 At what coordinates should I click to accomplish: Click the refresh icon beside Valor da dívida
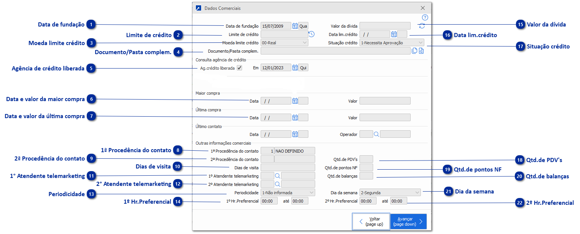pos(422,26)
